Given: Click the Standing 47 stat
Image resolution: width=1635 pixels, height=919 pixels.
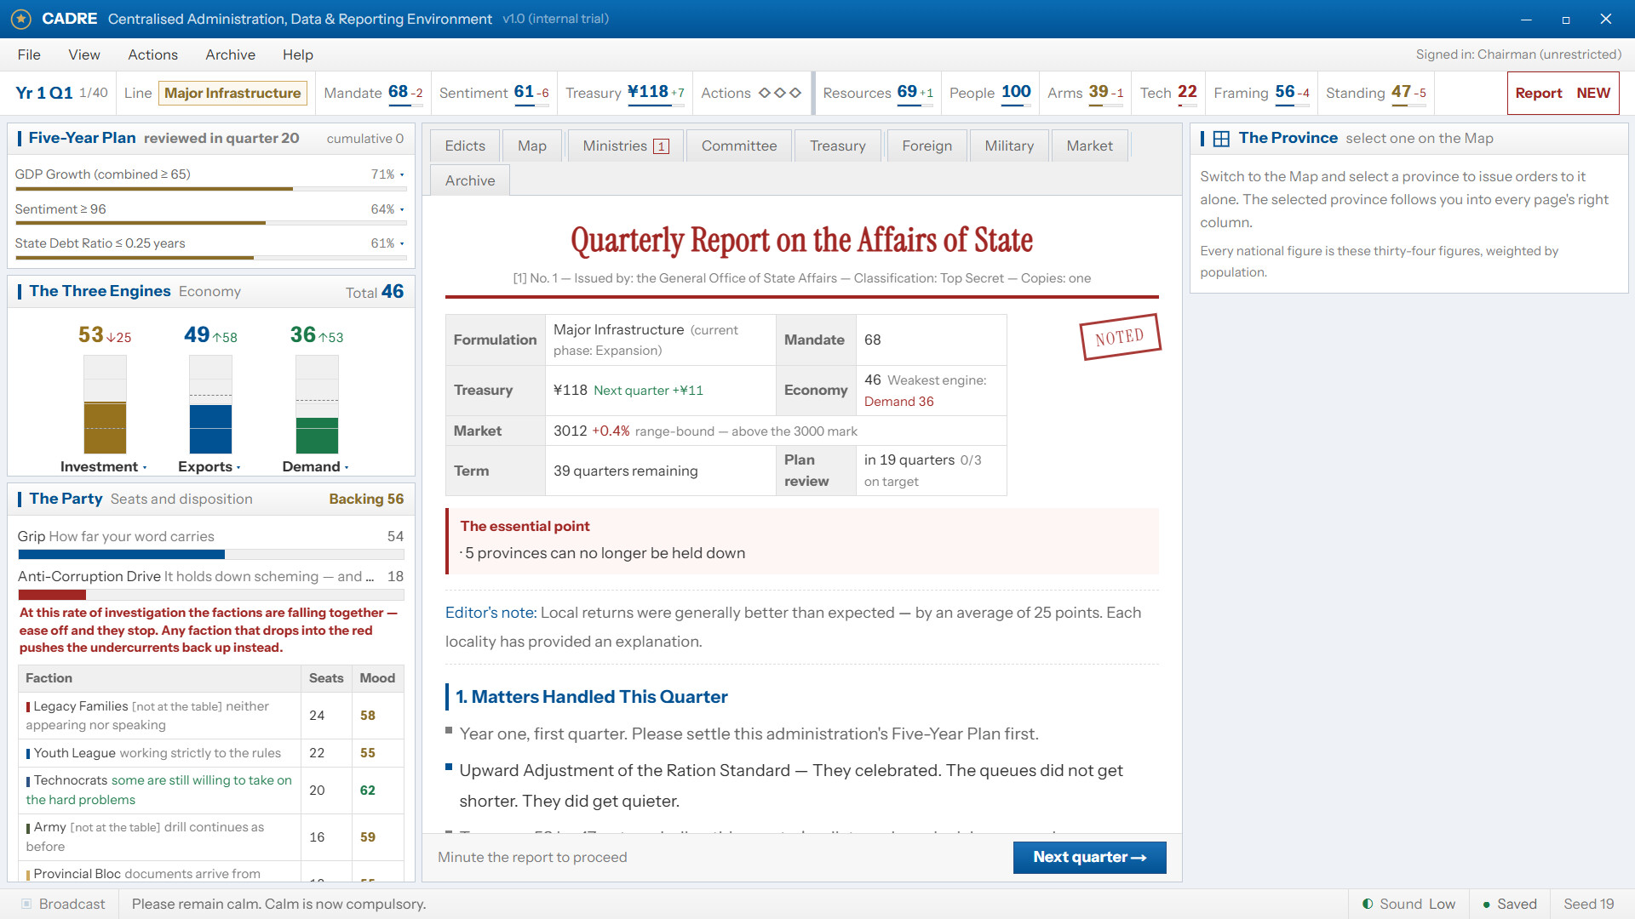Looking at the screenshot, I should coord(1375,93).
